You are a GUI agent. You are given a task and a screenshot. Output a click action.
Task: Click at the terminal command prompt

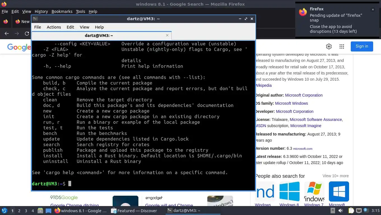[x=70, y=184]
